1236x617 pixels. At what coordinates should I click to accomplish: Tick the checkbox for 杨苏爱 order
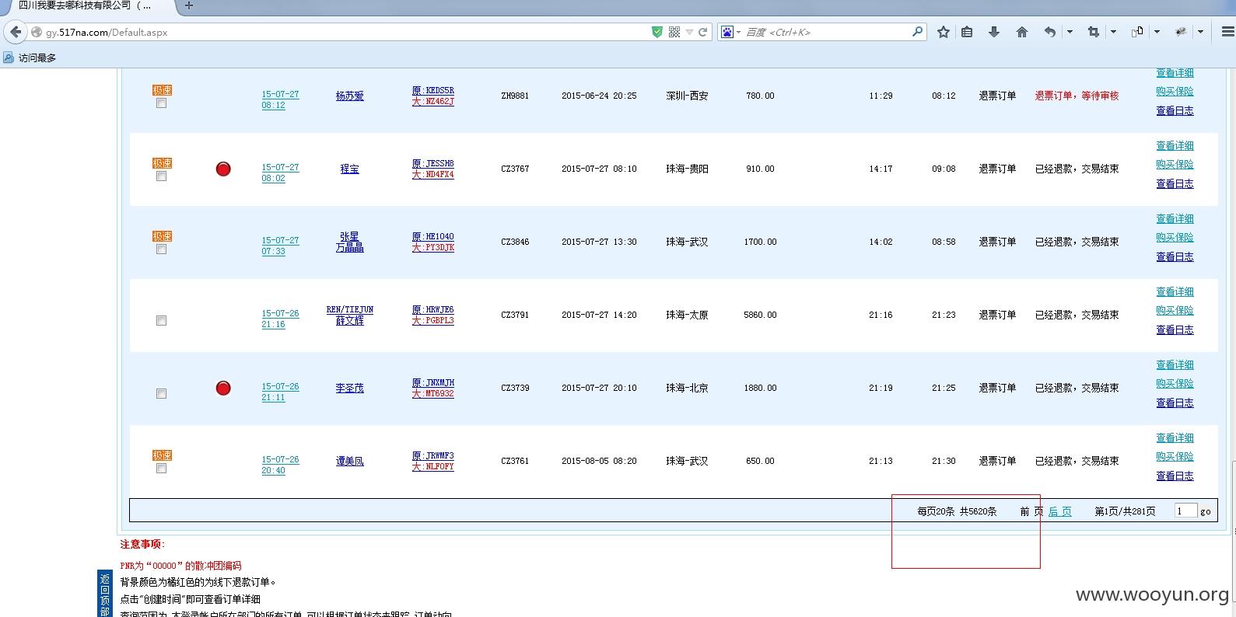point(161,103)
